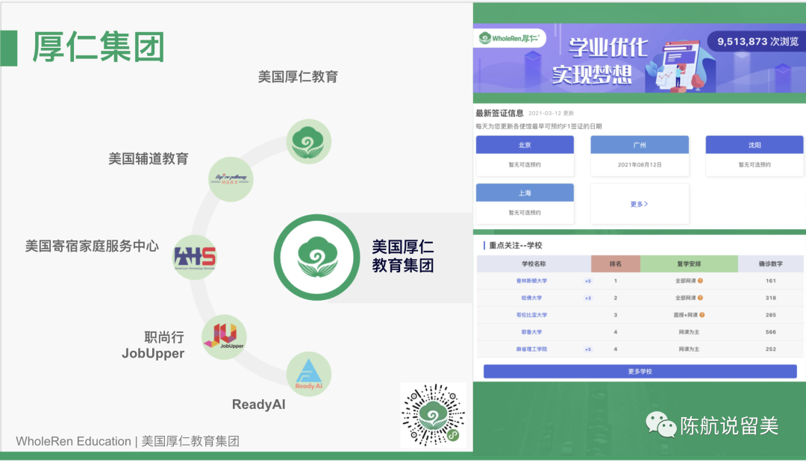806x462 pixels.
Task: Expand the +3 badge for 哈佛大学
Action: (x=587, y=298)
